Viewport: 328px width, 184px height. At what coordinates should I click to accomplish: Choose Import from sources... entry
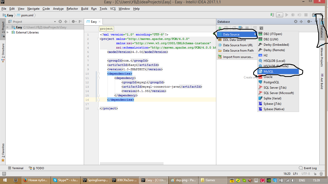coord(237,57)
